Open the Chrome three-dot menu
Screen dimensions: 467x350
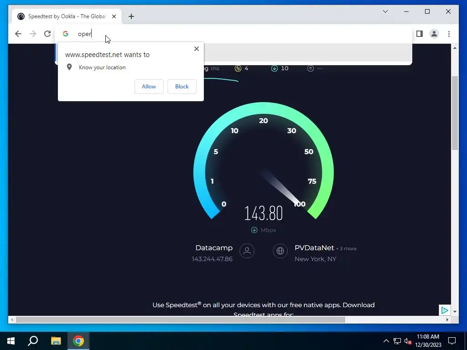(x=449, y=34)
